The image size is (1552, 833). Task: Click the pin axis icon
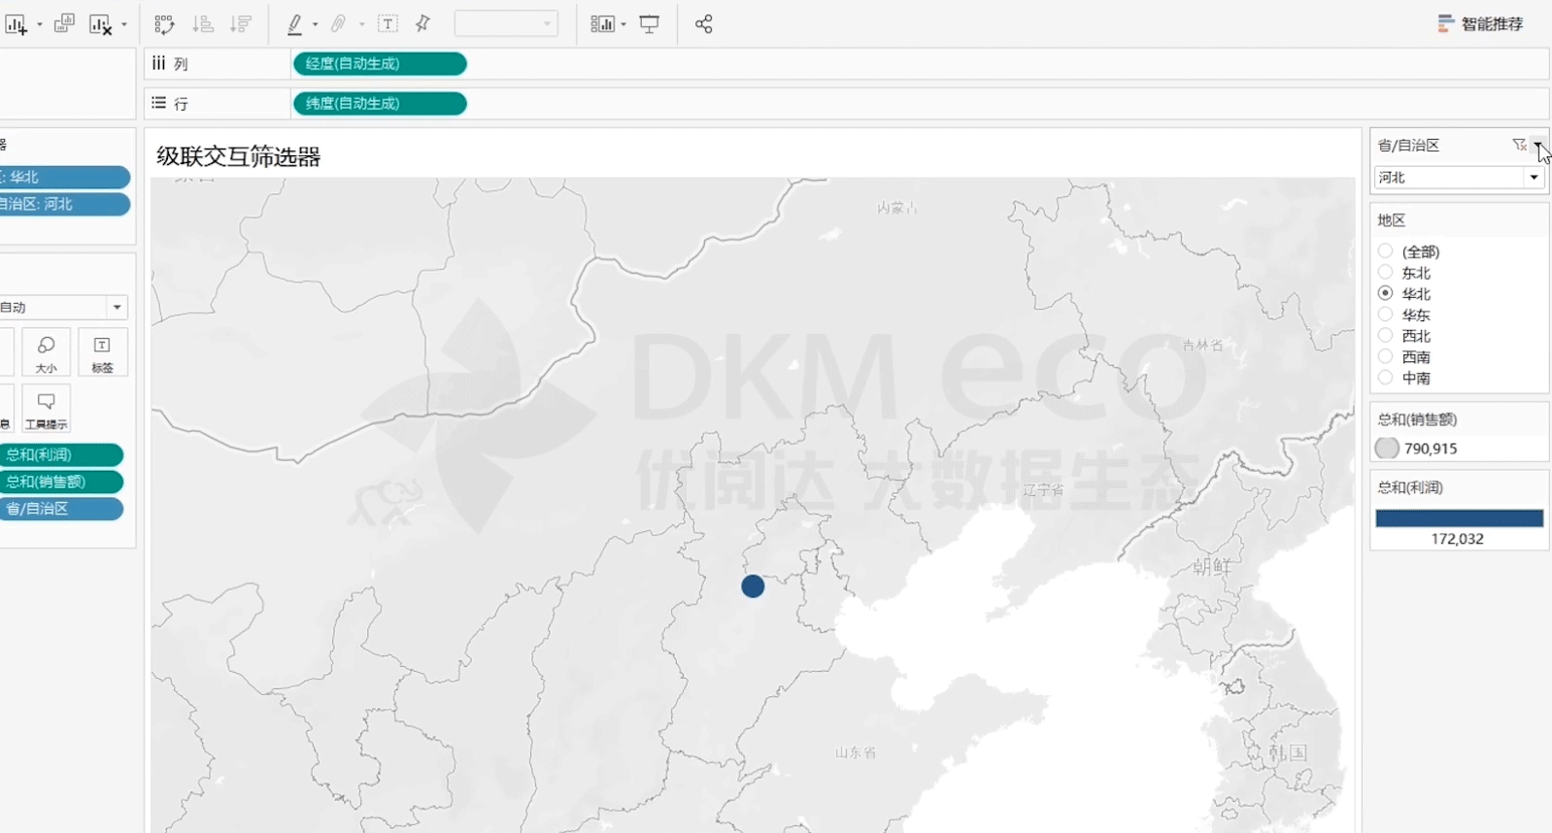pyautogui.click(x=422, y=24)
